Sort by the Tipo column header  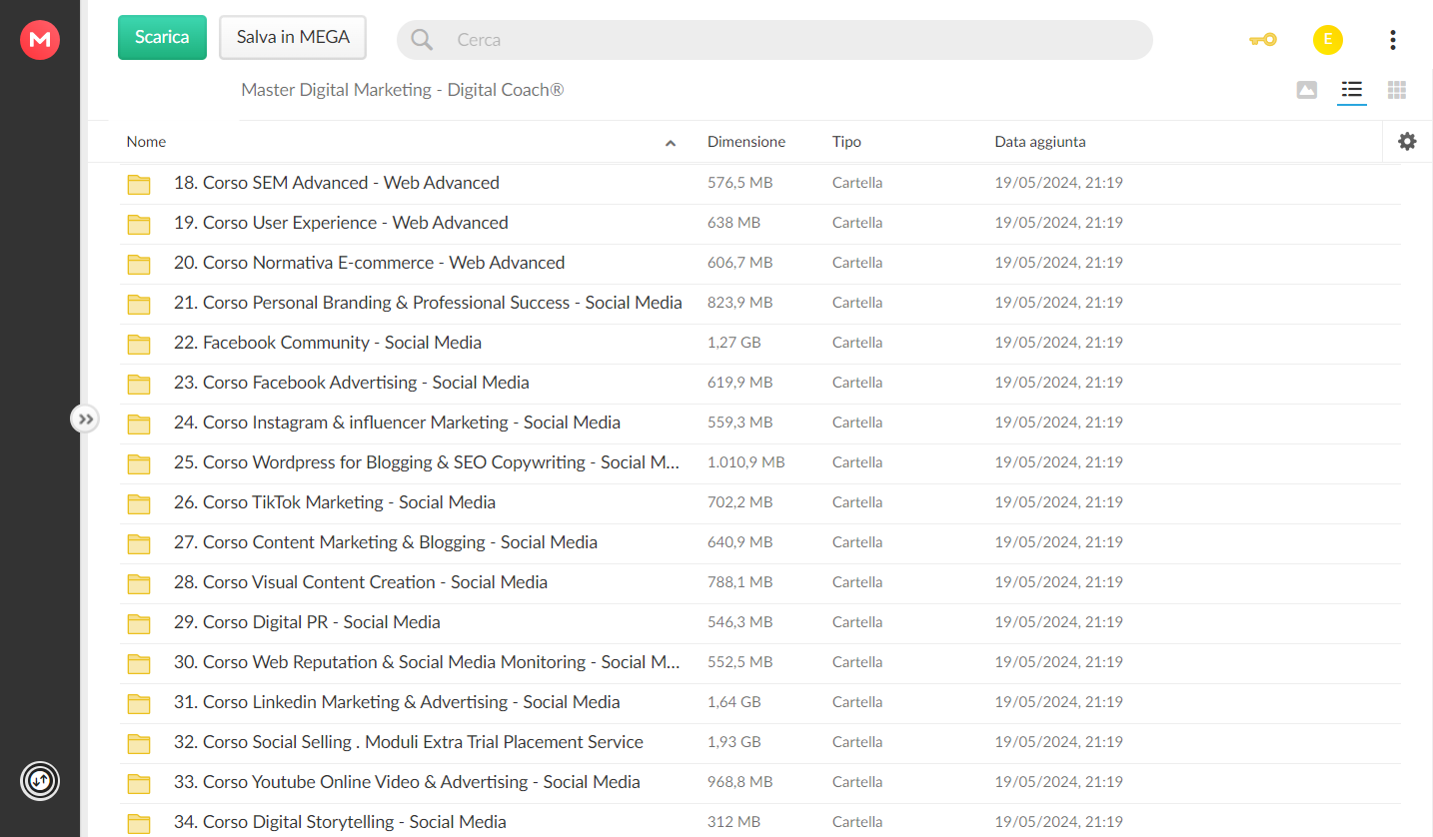pos(846,142)
